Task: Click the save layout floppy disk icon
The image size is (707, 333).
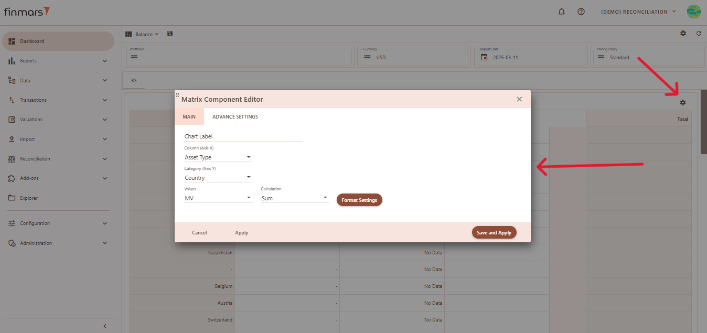Action: point(169,34)
